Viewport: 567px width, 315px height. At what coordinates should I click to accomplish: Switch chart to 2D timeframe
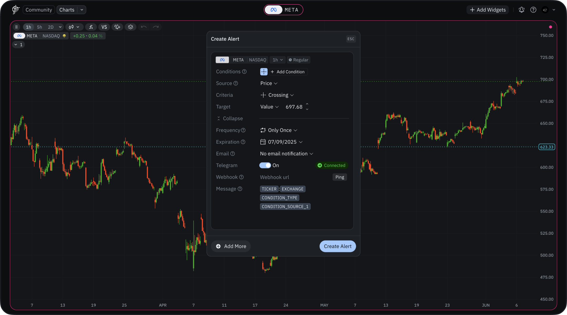[51, 27]
